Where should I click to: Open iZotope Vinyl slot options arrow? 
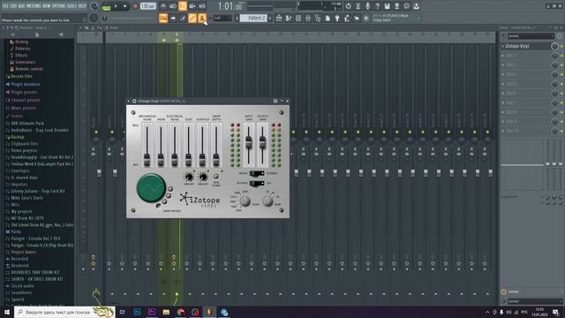(x=503, y=46)
